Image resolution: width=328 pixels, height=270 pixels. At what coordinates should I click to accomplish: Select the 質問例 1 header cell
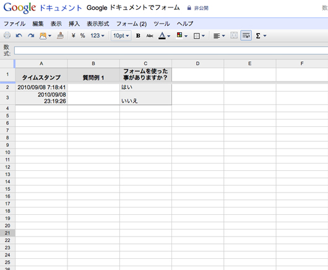click(x=93, y=74)
